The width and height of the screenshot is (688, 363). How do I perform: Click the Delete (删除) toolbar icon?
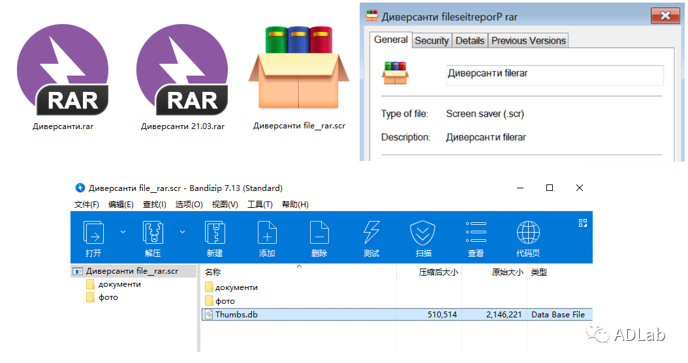[x=319, y=233]
